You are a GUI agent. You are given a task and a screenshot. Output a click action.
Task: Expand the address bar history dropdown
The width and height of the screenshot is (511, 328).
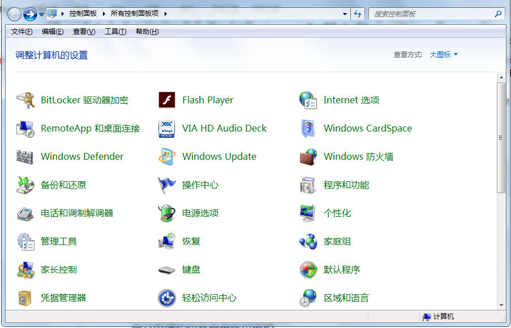coord(345,14)
